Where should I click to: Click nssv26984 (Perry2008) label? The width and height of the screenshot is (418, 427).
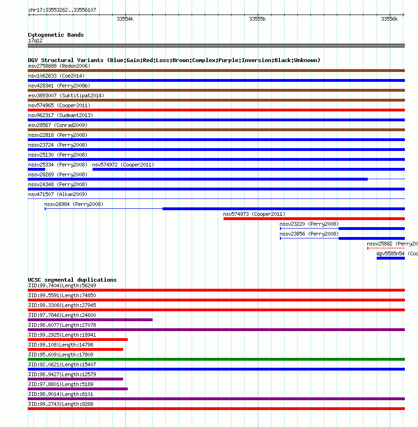[x=74, y=204]
